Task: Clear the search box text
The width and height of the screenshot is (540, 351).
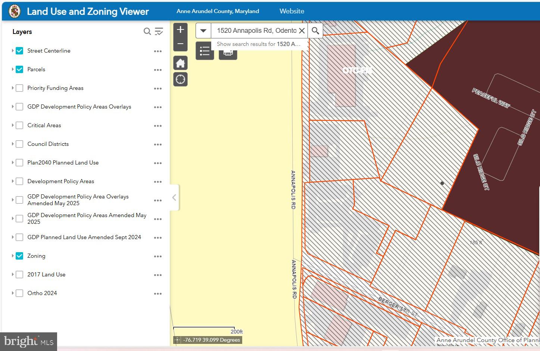Action: (x=302, y=31)
